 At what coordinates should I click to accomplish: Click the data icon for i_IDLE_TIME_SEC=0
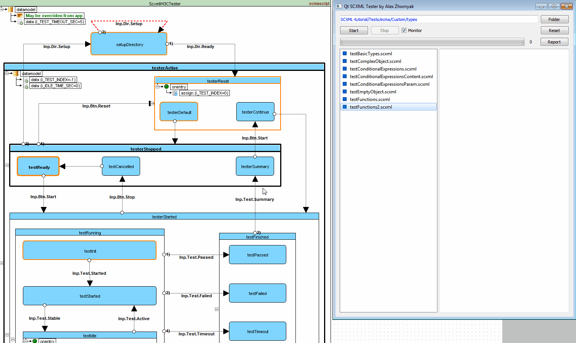pyautogui.click(x=26, y=86)
